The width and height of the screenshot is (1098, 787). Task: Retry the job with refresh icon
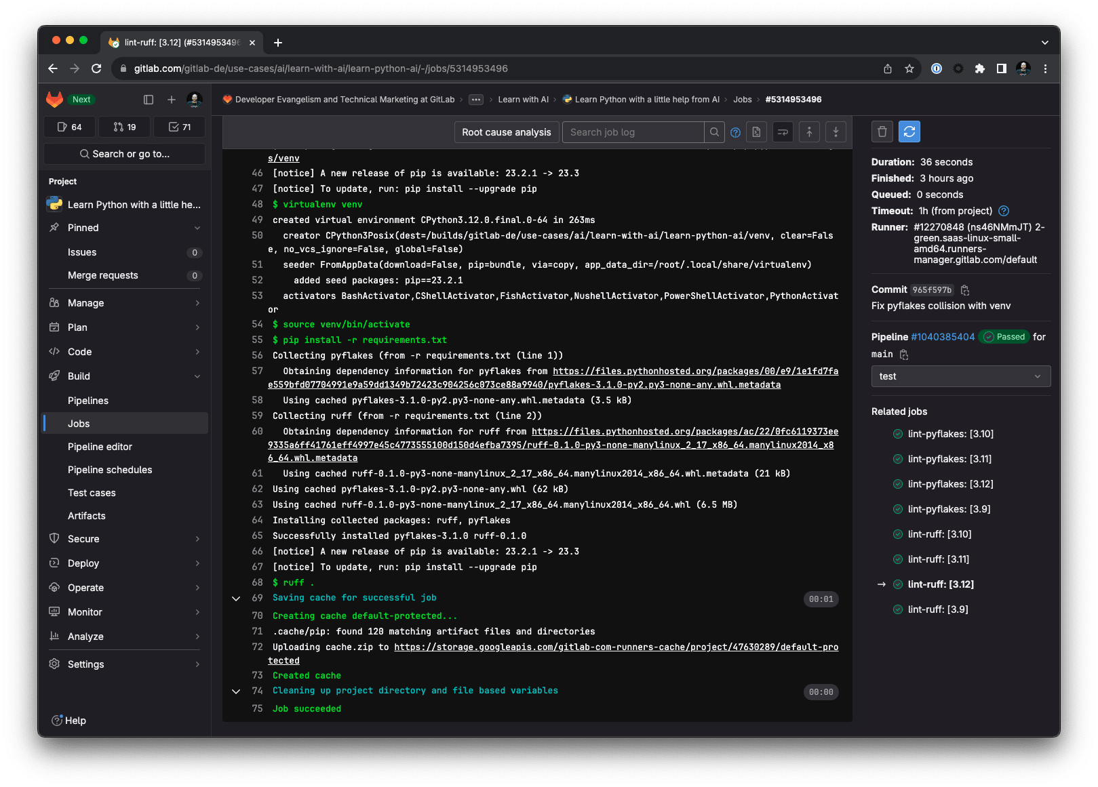point(909,132)
